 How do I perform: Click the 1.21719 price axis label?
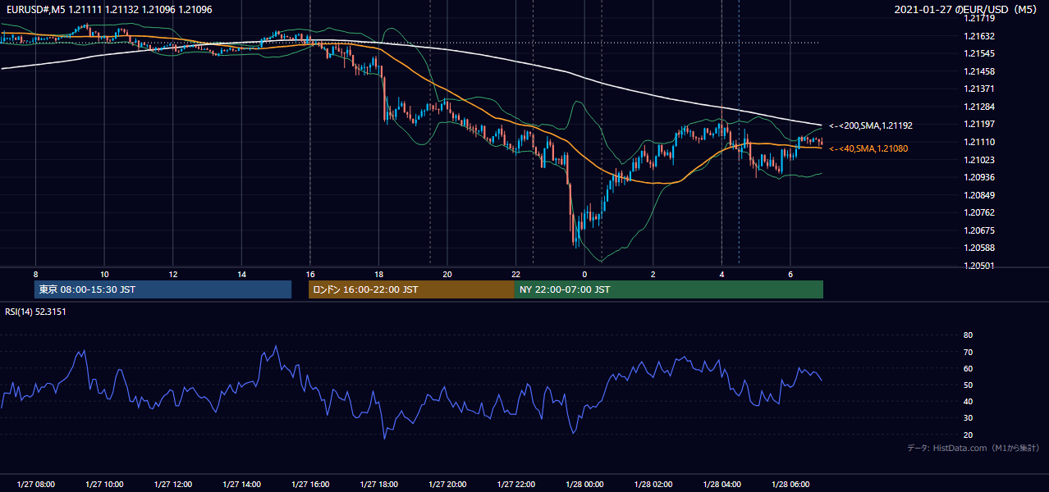coord(979,18)
